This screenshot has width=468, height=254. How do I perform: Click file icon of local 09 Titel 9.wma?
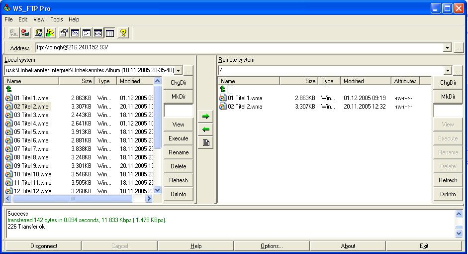click(x=9, y=166)
